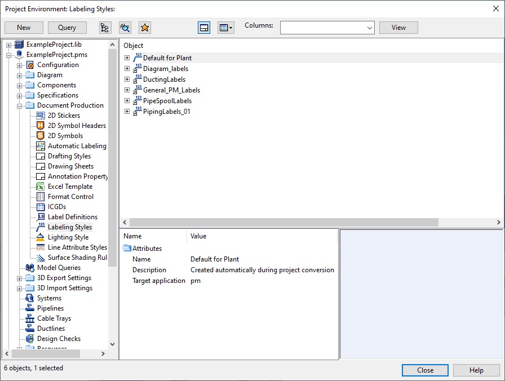Screen dimensions: 505x381
Task: Select the 2D Symbol Headers icon
Action: [41, 126]
